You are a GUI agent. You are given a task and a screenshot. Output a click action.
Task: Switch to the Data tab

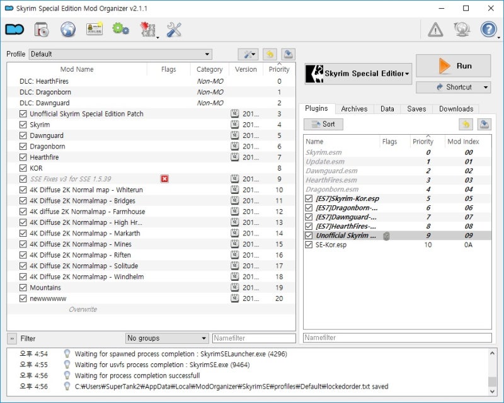387,109
